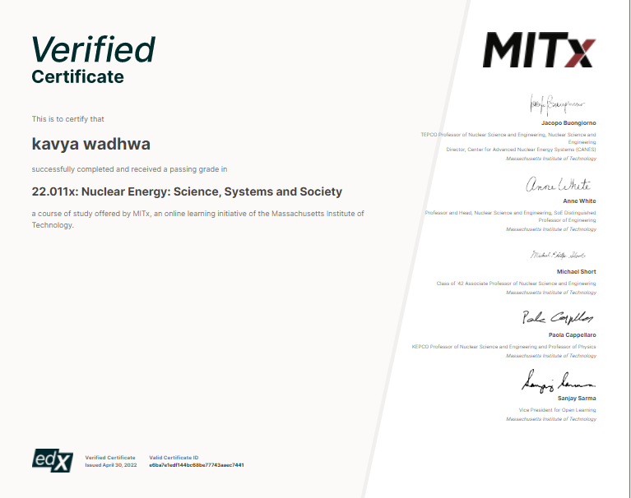Click "Director, Center for Advanced Nuclear Energy Systems"

pyautogui.click(x=521, y=150)
